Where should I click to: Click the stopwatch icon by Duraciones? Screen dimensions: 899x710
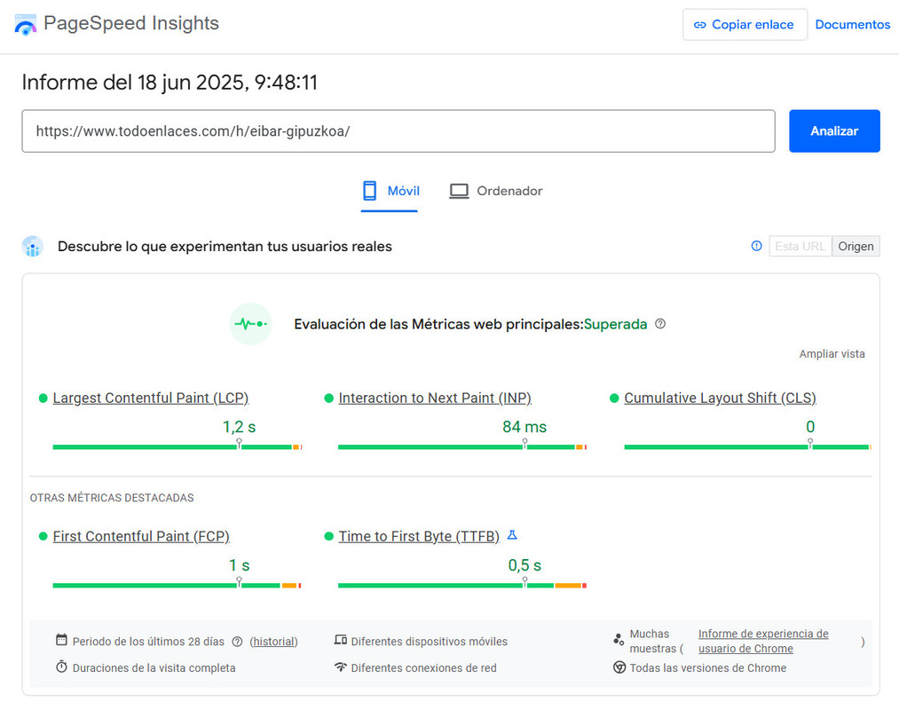(x=61, y=667)
